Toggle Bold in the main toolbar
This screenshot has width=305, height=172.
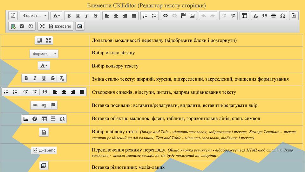69,16
